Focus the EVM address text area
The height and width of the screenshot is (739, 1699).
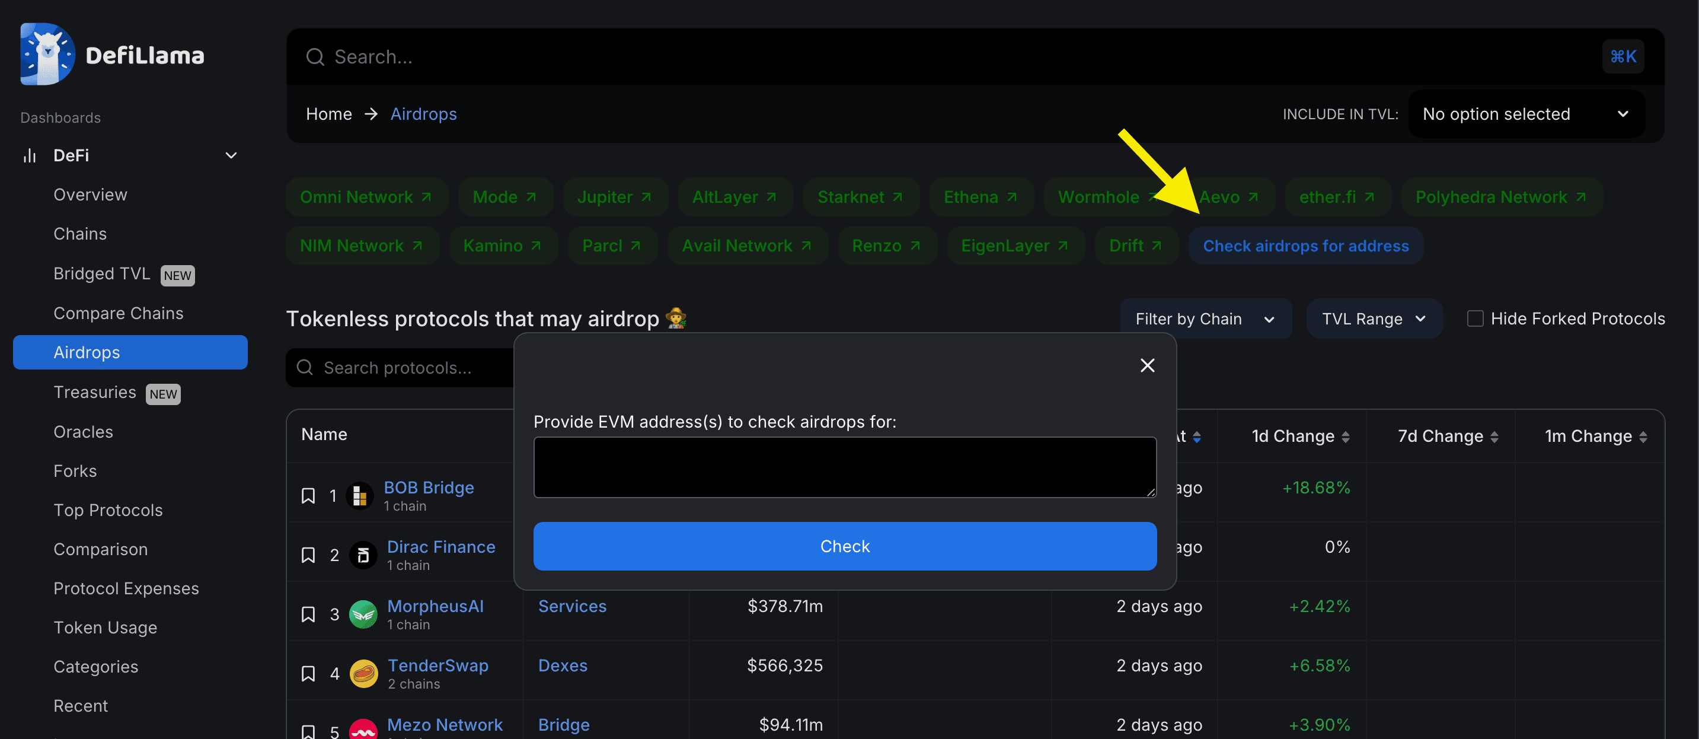tap(844, 467)
